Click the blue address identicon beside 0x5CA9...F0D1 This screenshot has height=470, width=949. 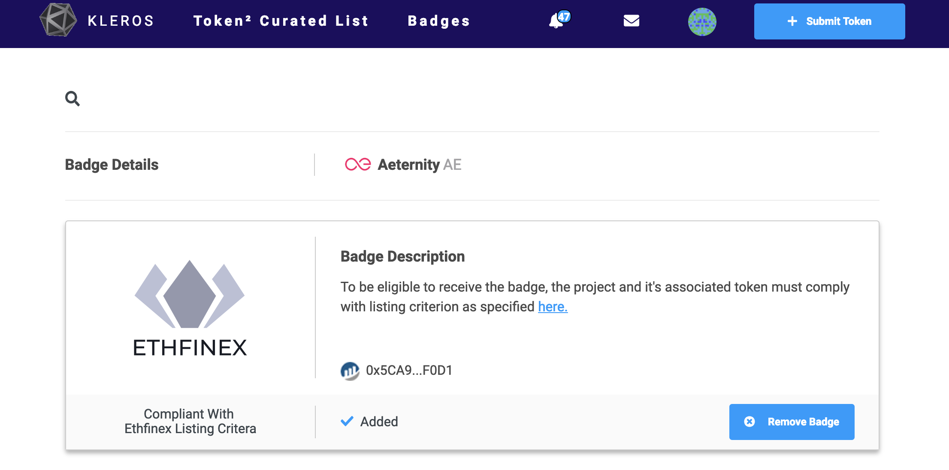click(x=350, y=371)
